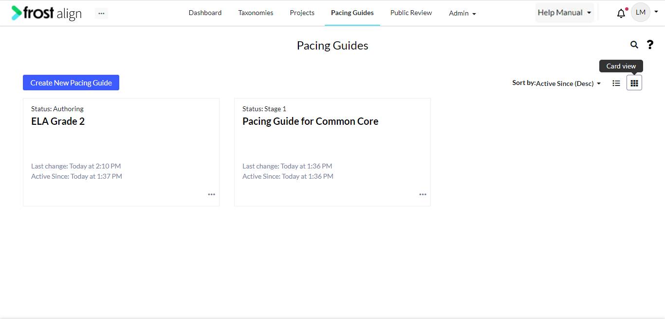
Task: Click the frost align logo
Action: click(x=47, y=13)
